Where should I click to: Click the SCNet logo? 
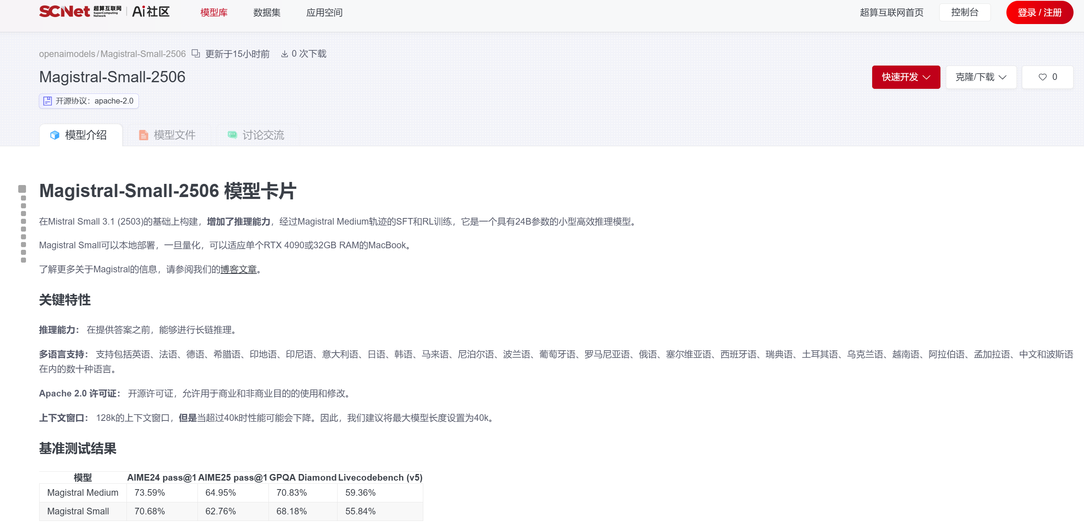point(80,11)
